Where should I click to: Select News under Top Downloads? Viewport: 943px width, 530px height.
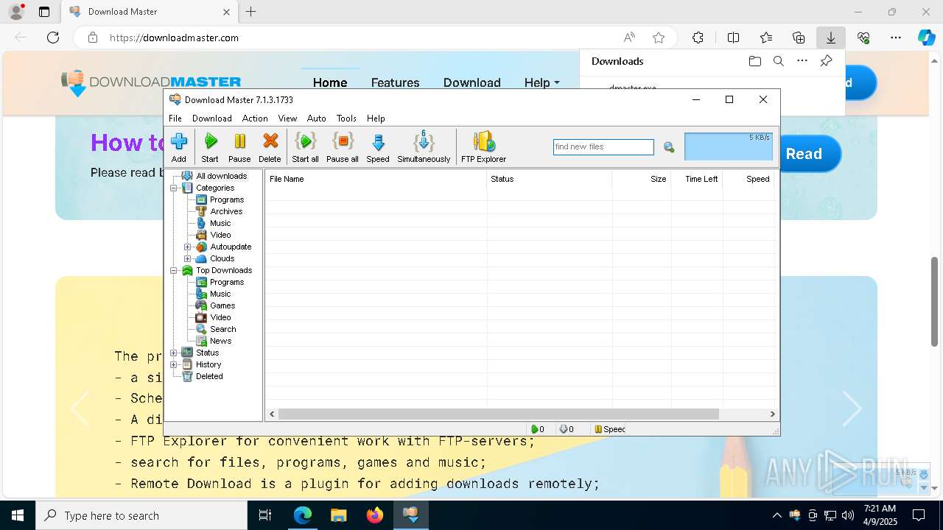[220, 341]
